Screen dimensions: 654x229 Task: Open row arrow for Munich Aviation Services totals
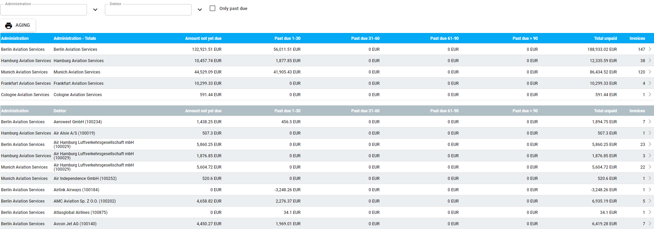coord(650,72)
